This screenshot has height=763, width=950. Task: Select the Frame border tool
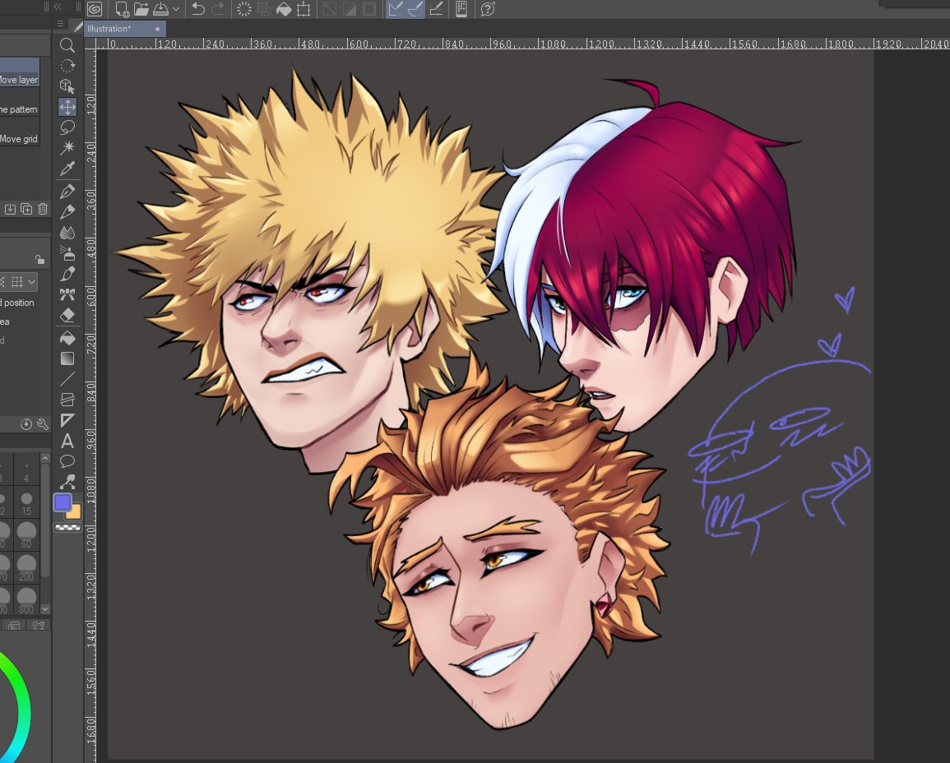(67, 400)
